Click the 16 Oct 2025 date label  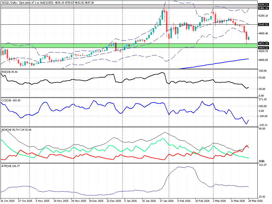pyautogui.click(x=7, y=201)
